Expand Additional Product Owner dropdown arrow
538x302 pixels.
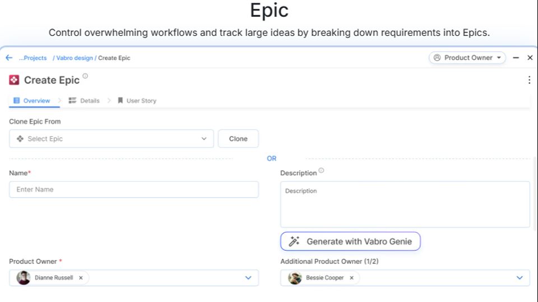pos(520,277)
